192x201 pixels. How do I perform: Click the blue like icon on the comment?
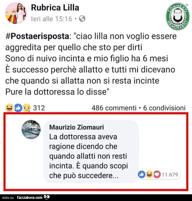[x=142, y=175]
